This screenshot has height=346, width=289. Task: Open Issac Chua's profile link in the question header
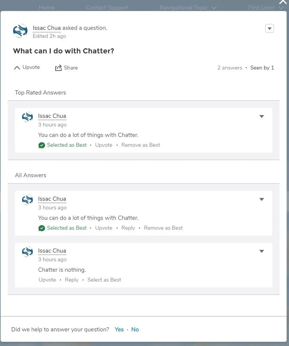(47, 28)
